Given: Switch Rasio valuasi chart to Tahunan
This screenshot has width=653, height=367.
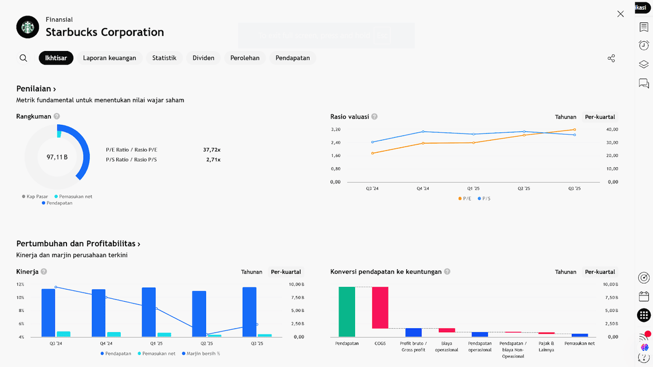Looking at the screenshot, I should coord(565,117).
